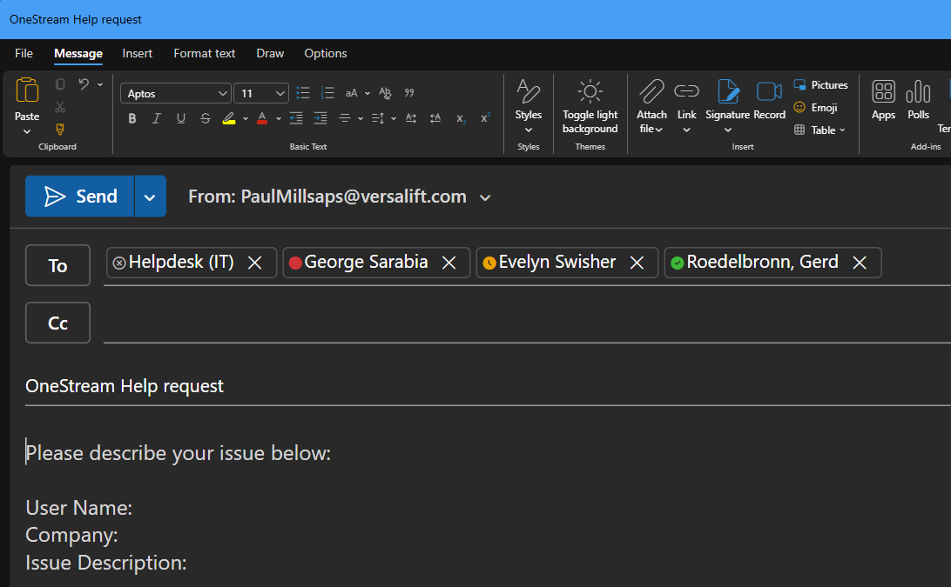Open the Apps add-ins
This screenshot has height=587, width=951.
(883, 100)
